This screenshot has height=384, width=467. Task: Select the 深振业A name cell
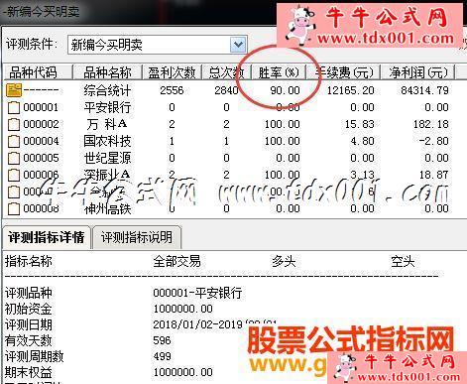coord(106,175)
